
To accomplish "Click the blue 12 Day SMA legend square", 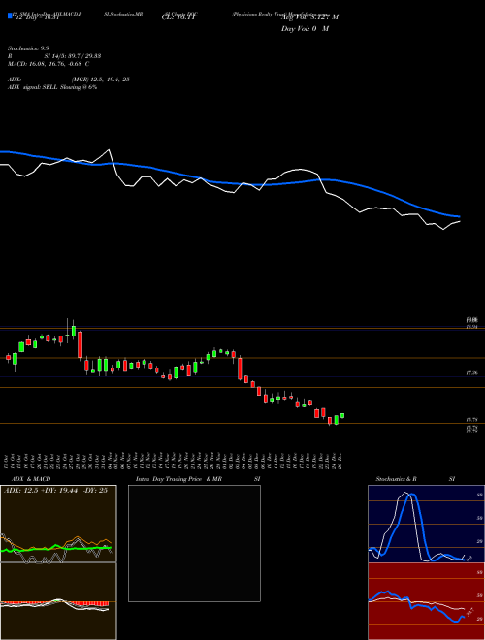I will pyautogui.click(x=10, y=16).
